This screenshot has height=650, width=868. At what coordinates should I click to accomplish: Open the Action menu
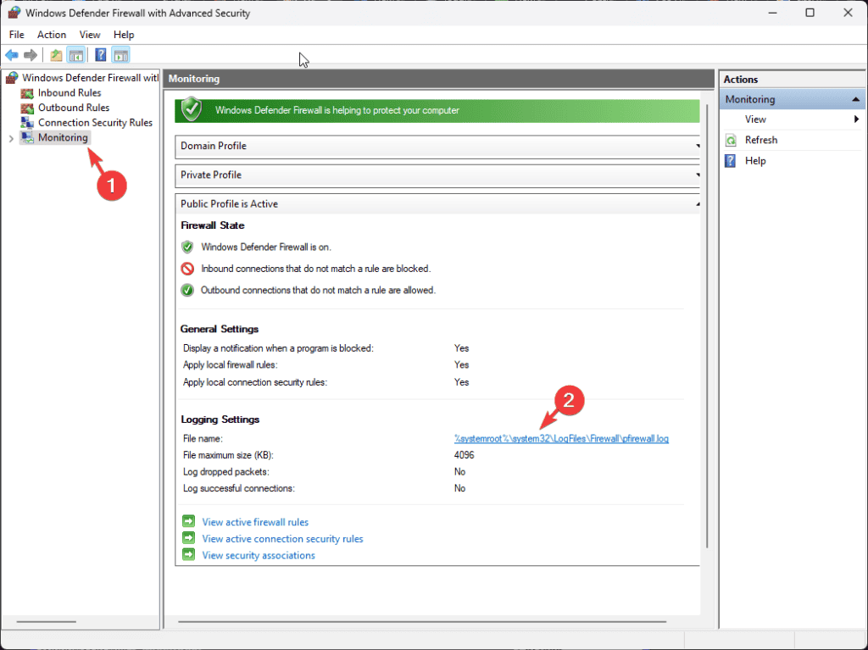[51, 34]
